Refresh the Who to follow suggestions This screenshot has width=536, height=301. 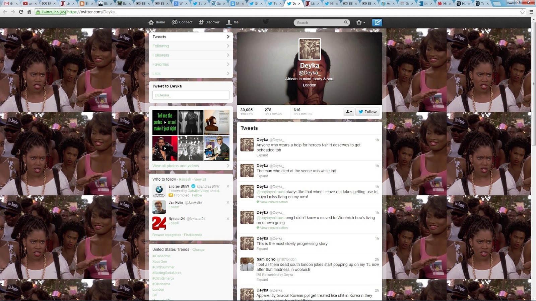[185, 180]
